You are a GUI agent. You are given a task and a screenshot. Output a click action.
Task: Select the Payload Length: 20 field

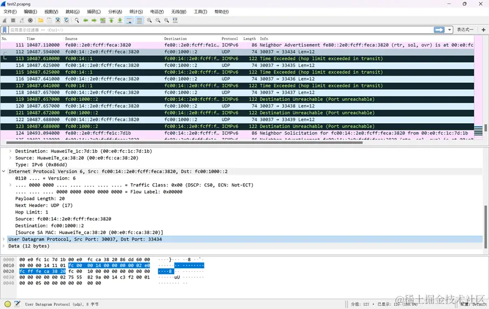click(40, 198)
